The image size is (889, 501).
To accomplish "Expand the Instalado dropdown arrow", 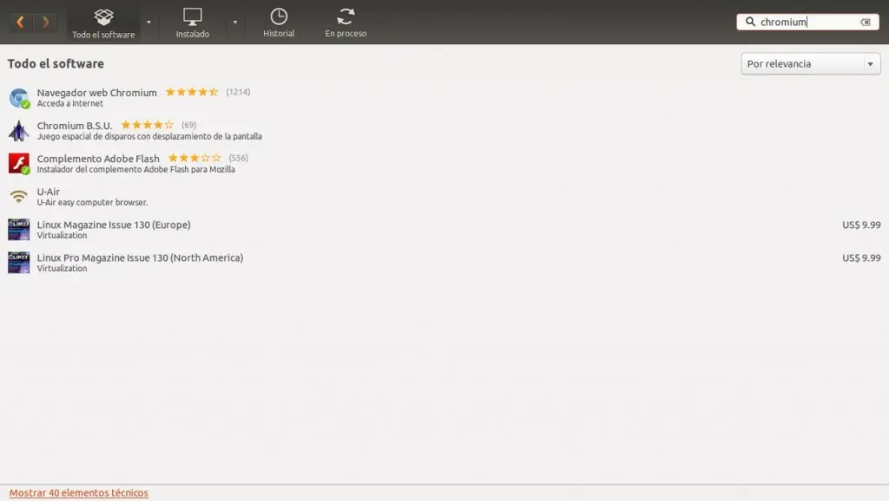I will pos(234,23).
